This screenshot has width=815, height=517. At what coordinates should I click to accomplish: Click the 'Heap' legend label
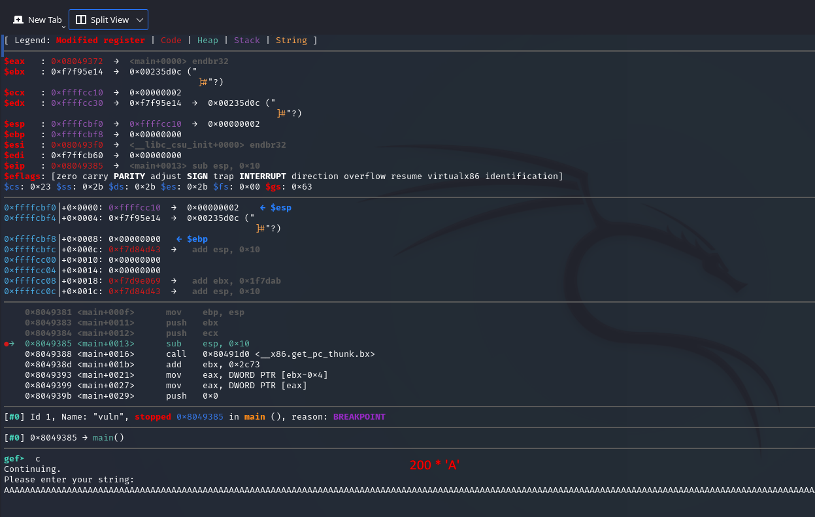pyautogui.click(x=207, y=41)
